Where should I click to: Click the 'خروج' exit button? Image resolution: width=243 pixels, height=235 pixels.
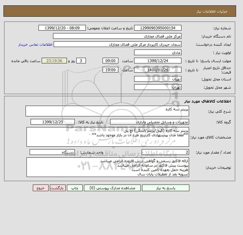[41, 188]
